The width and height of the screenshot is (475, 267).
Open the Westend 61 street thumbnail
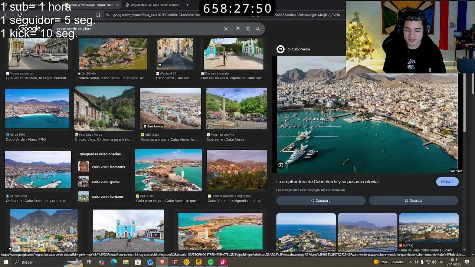pyautogui.click(x=175, y=54)
